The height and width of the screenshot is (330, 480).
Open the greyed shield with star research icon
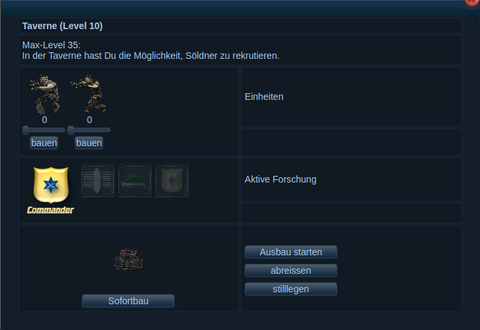(x=172, y=181)
